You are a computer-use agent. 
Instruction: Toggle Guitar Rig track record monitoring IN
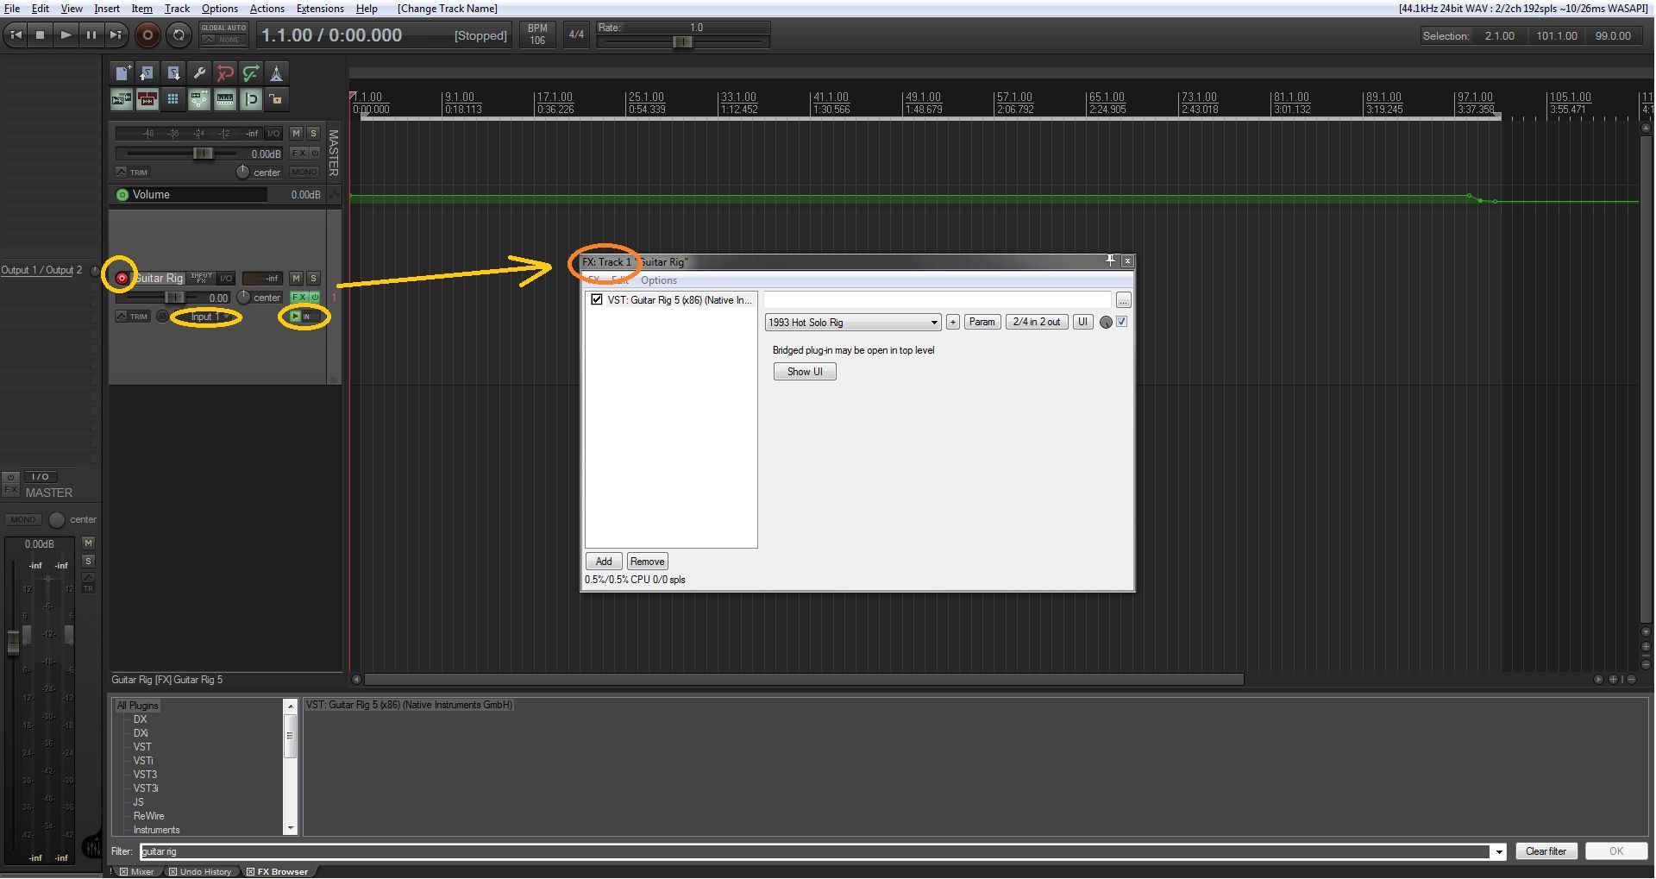tap(304, 317)
